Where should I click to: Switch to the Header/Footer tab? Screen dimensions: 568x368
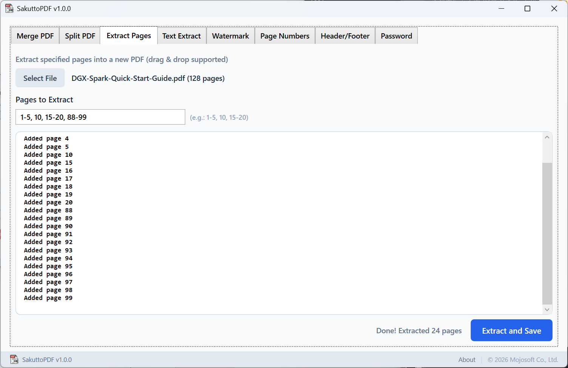(x=345, y=36)
